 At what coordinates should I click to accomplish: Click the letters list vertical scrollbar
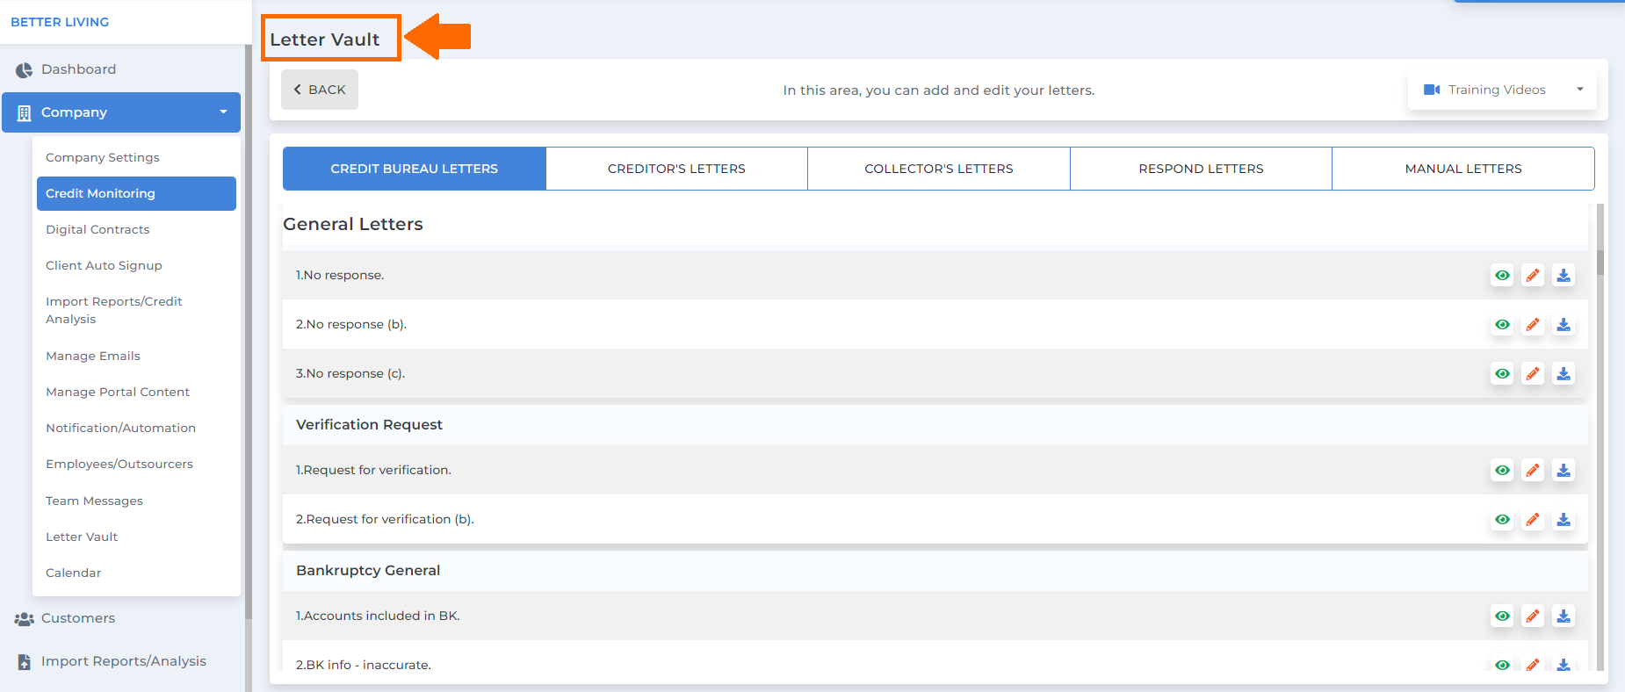pos(1600,437)
